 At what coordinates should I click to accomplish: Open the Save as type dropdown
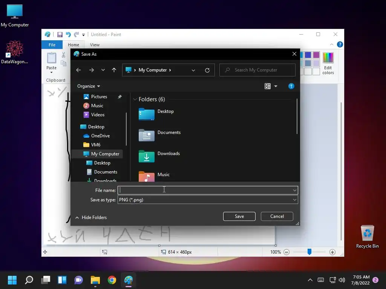[x=208, y=200]
